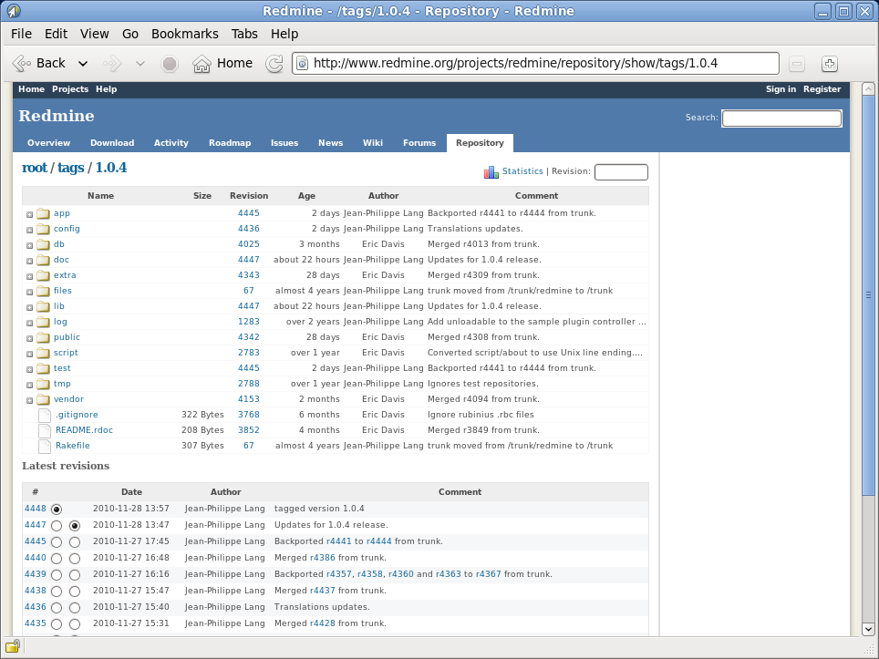879x659 pixels.
Task: Click the Register link
Action: 822,89
